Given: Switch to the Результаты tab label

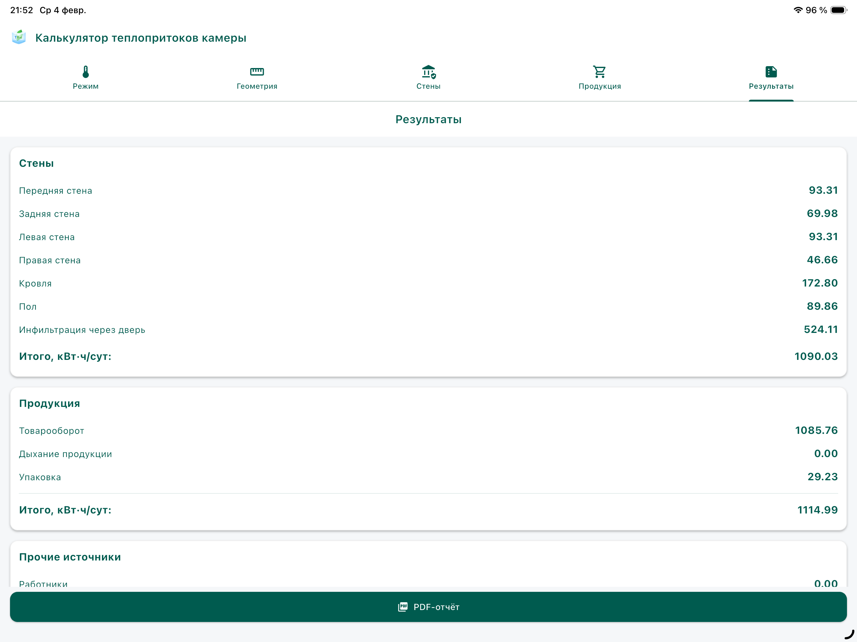Looking at the screenshot, I should point(771,86).
